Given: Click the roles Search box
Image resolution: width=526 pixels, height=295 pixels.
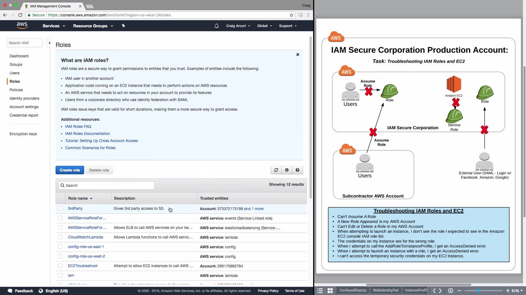Looking at the screenshot, I should [106, 185].
